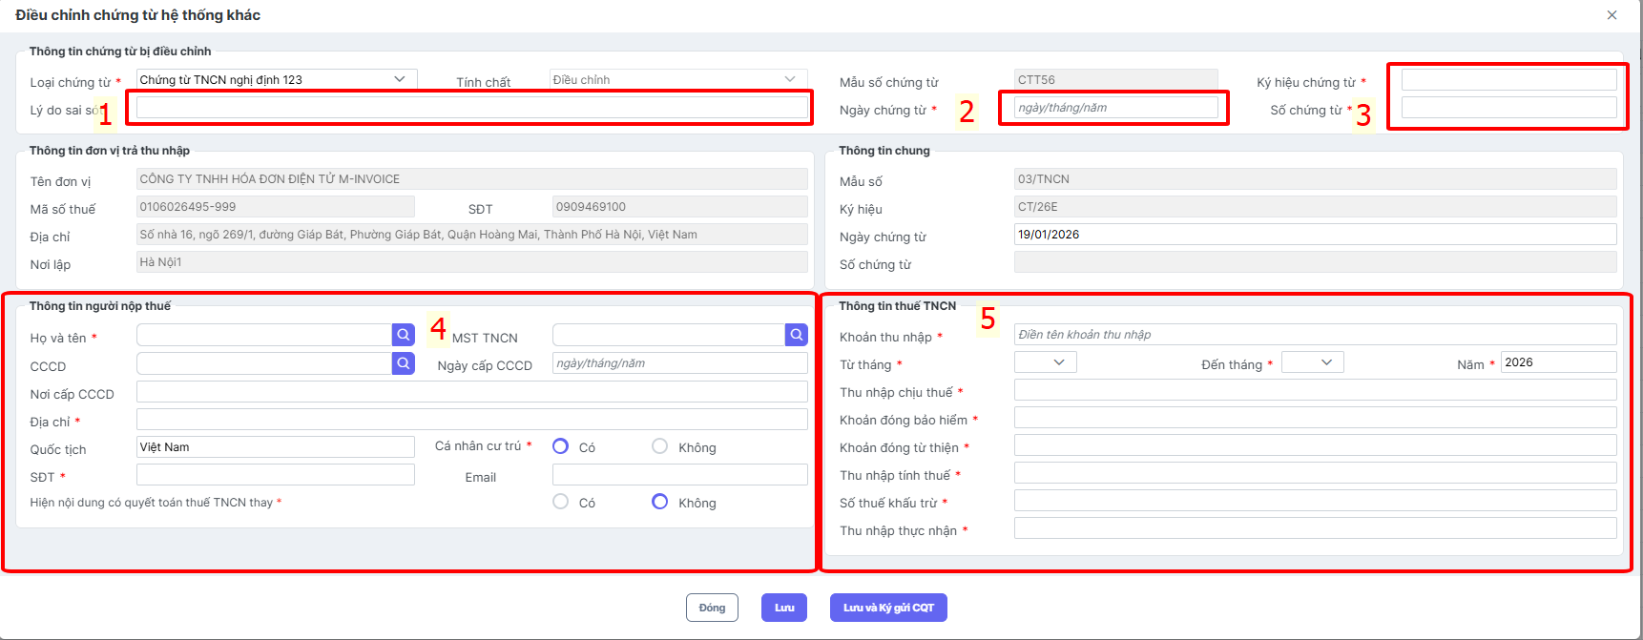Focus the Lý do sai sót field
This screenshot has height=640, width=1643.
[471, 108]
